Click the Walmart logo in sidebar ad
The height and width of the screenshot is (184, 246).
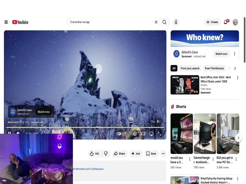pos(176,54)
